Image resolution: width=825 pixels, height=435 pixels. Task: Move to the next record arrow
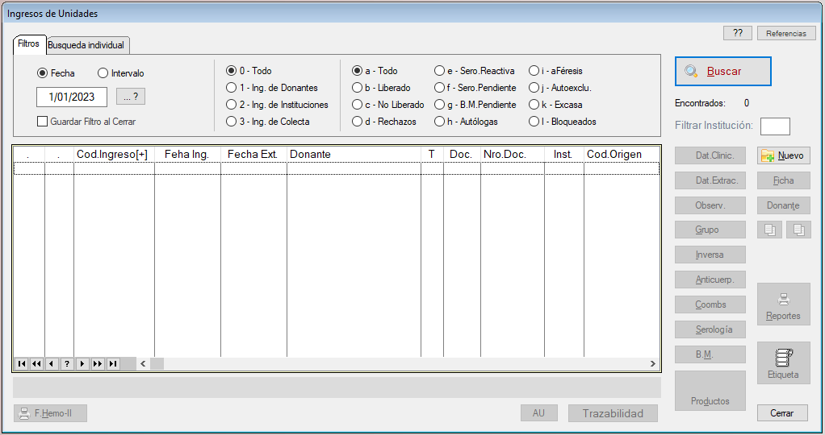click(82, 364)
